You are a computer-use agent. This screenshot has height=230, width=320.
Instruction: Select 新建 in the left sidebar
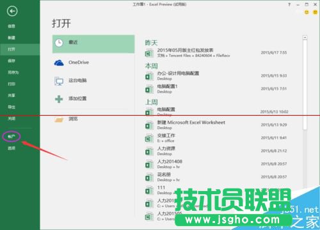pyautogui.click(x=12, y=38)
